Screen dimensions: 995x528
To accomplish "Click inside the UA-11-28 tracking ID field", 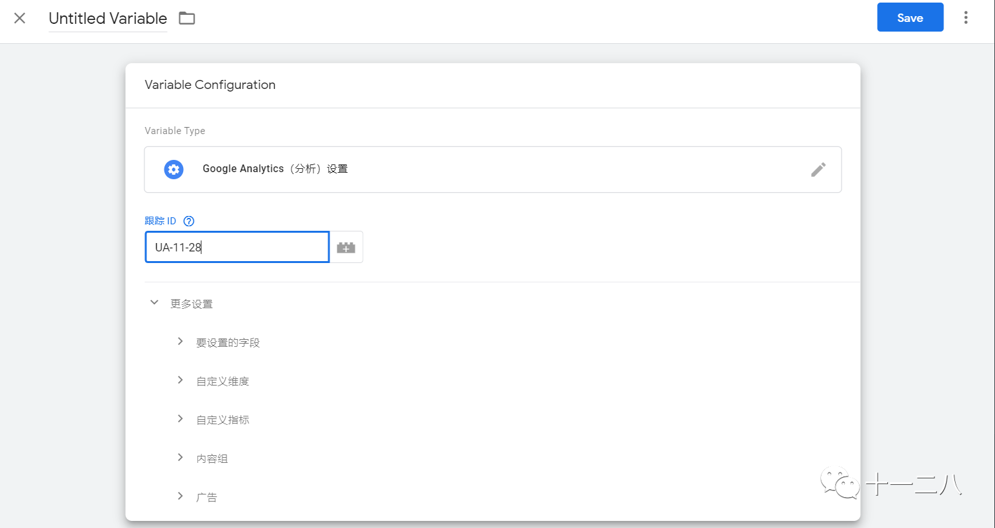I will (x=237, y=247).
